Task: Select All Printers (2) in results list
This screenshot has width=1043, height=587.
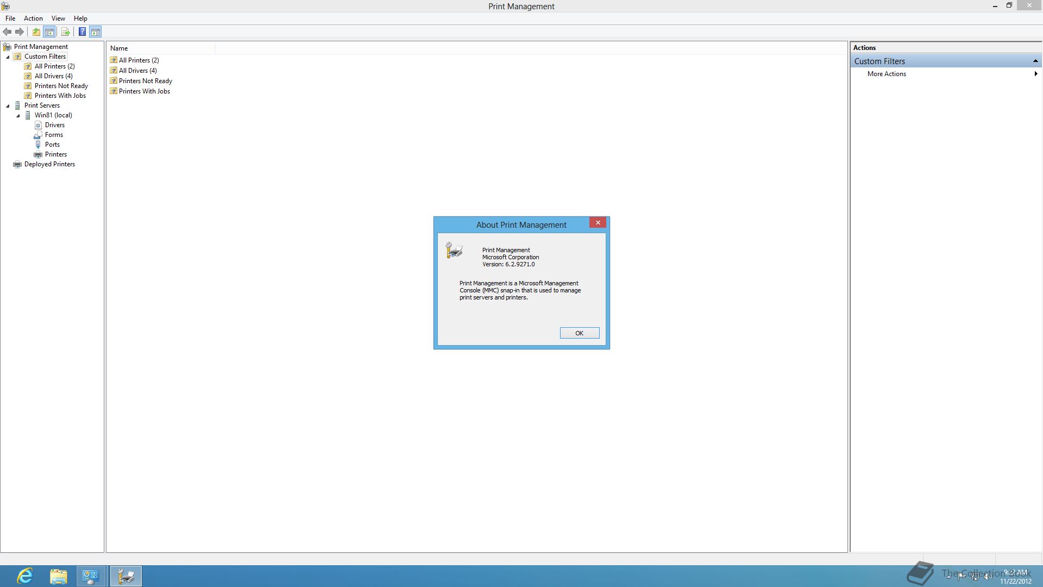Action: (139, 60)
